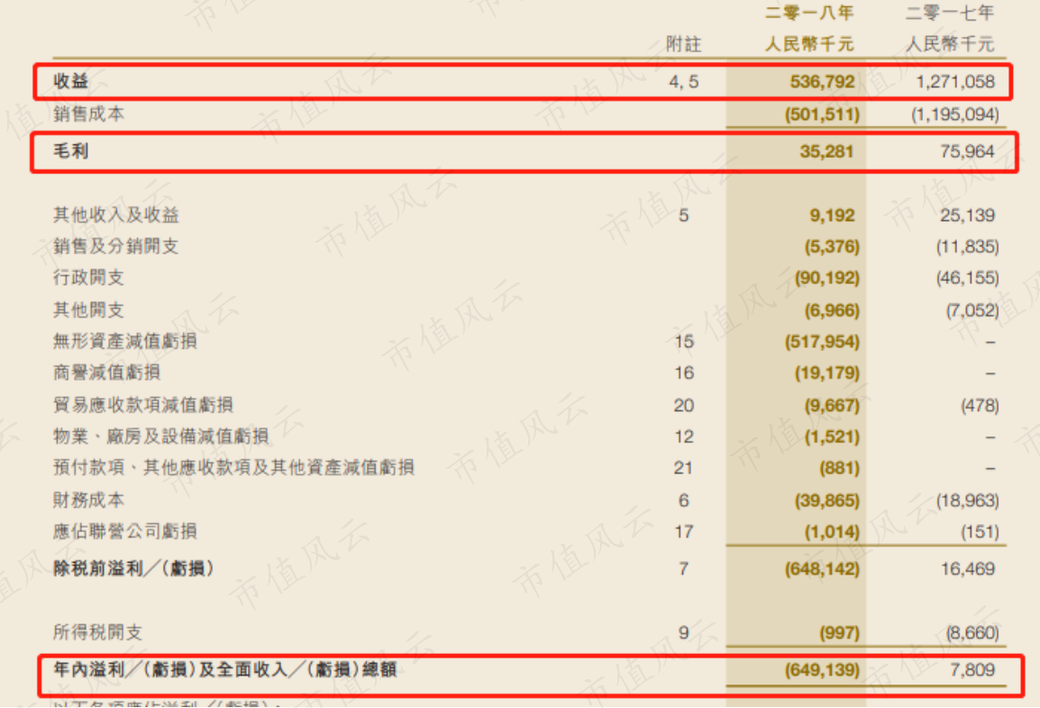Viewport: 1040px width, 708px height.
Task: Click the 其他開支 row label
Action: pos(89,310)
